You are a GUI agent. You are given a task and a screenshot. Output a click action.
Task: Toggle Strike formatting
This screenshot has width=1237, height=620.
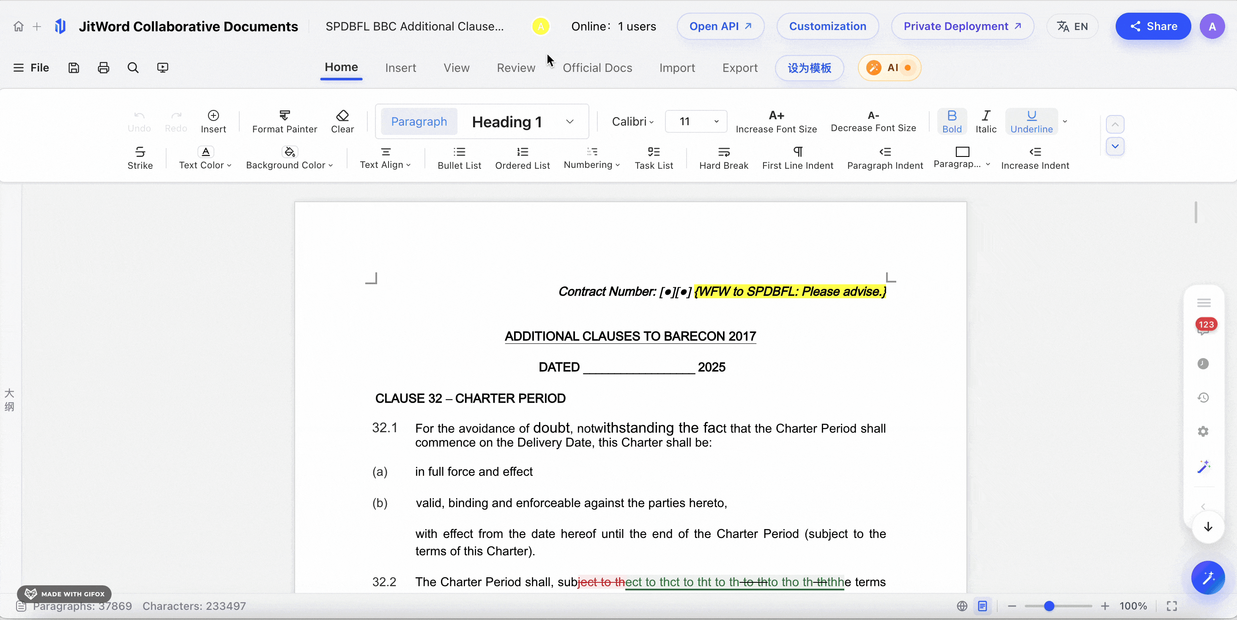140,158
